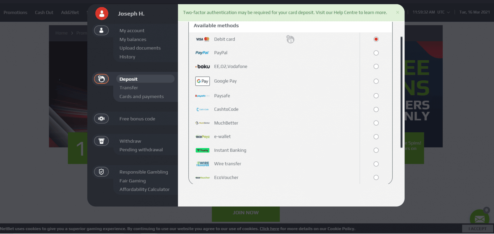494x234 pixels.
Task: Choose the EE,O2,Vodafone radio button
Action: (376, 66)
